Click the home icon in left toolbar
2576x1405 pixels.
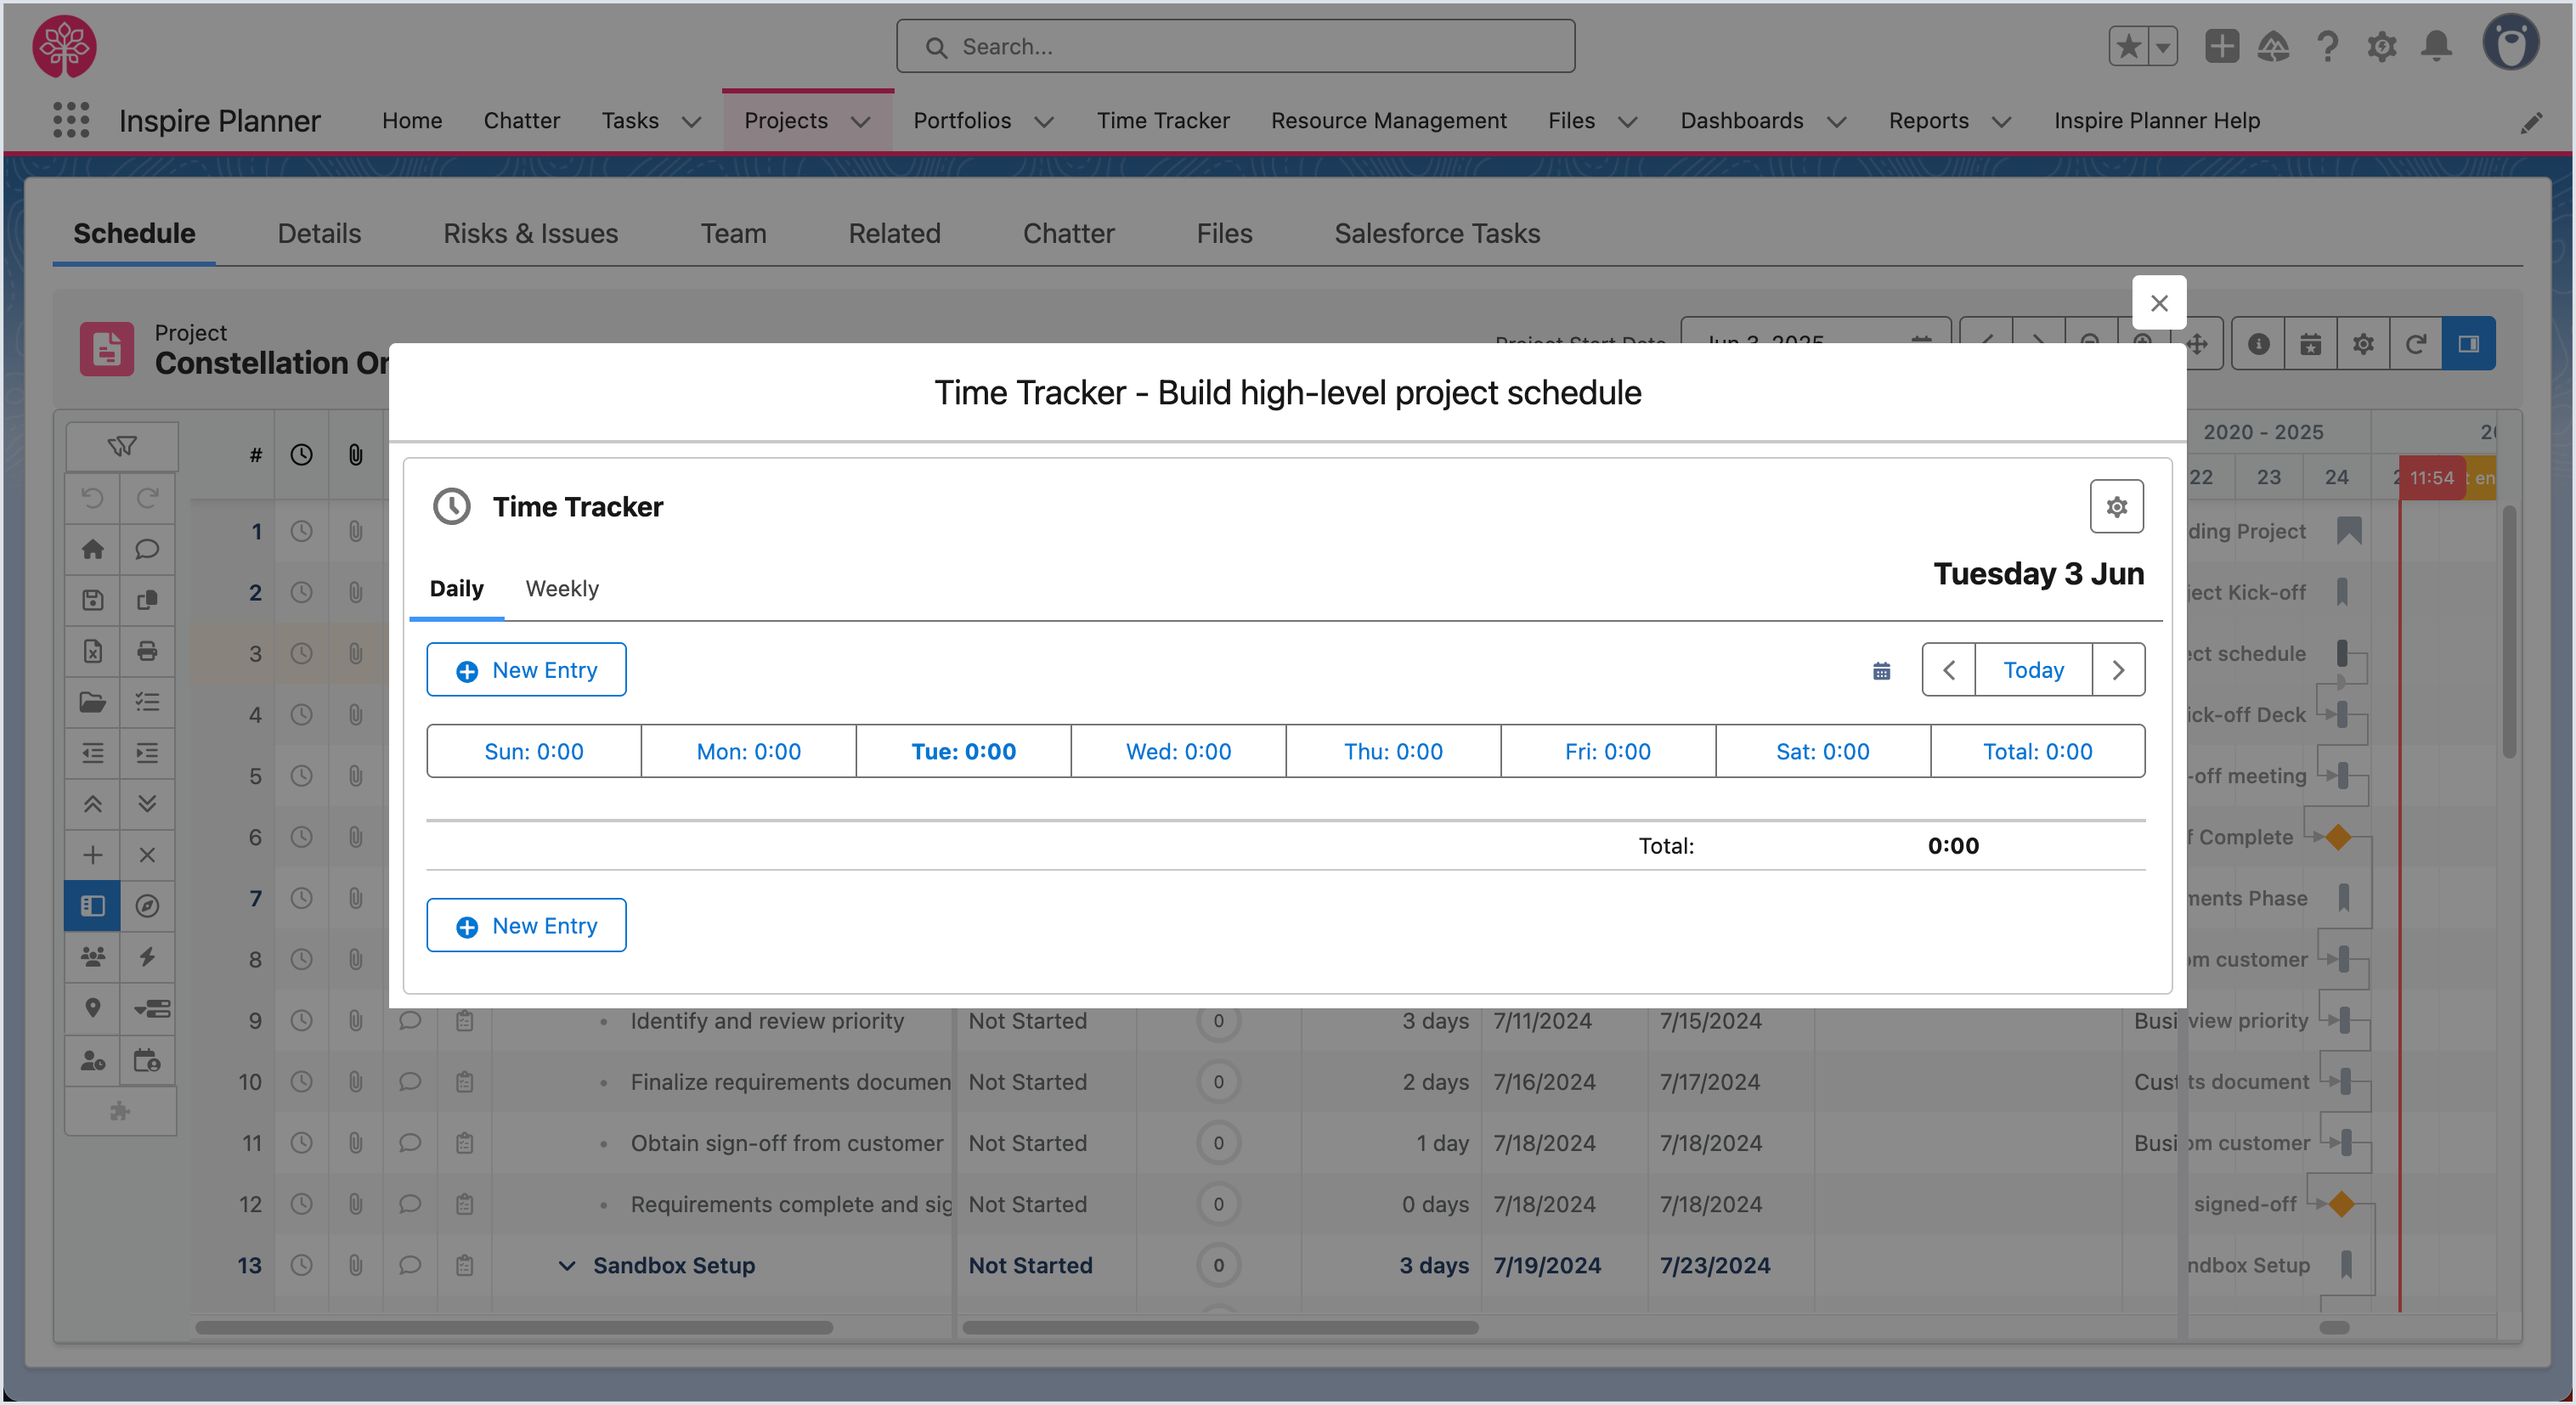point(93,548)
